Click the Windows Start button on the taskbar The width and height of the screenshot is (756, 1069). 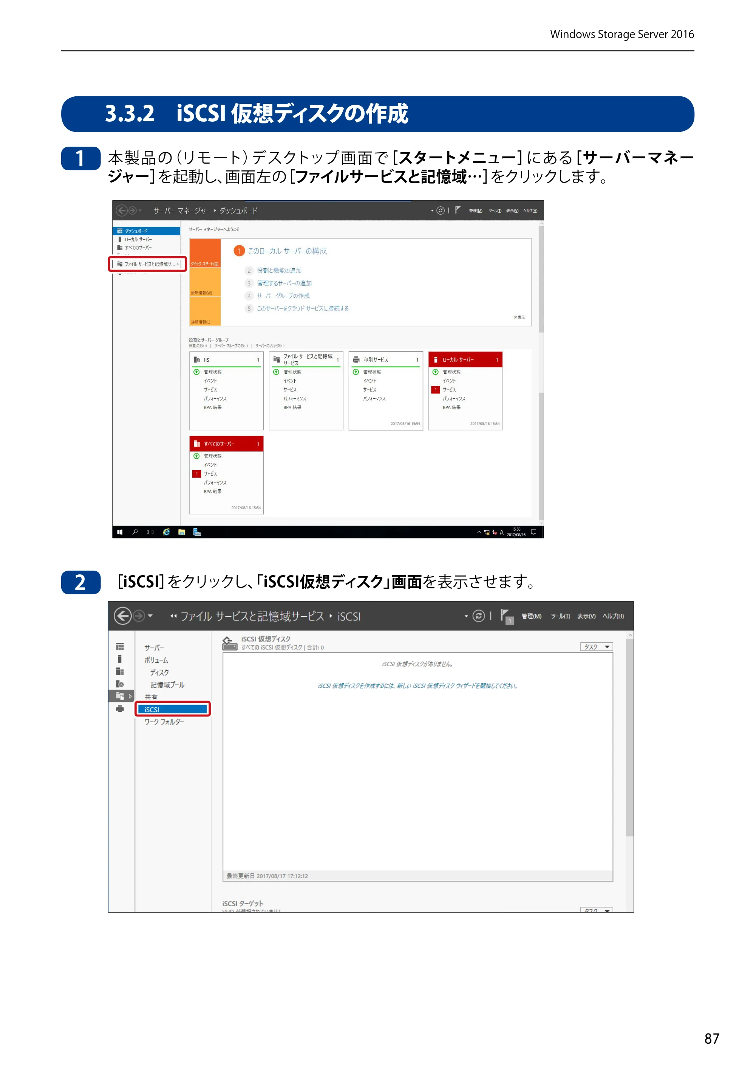pos(120,532)
